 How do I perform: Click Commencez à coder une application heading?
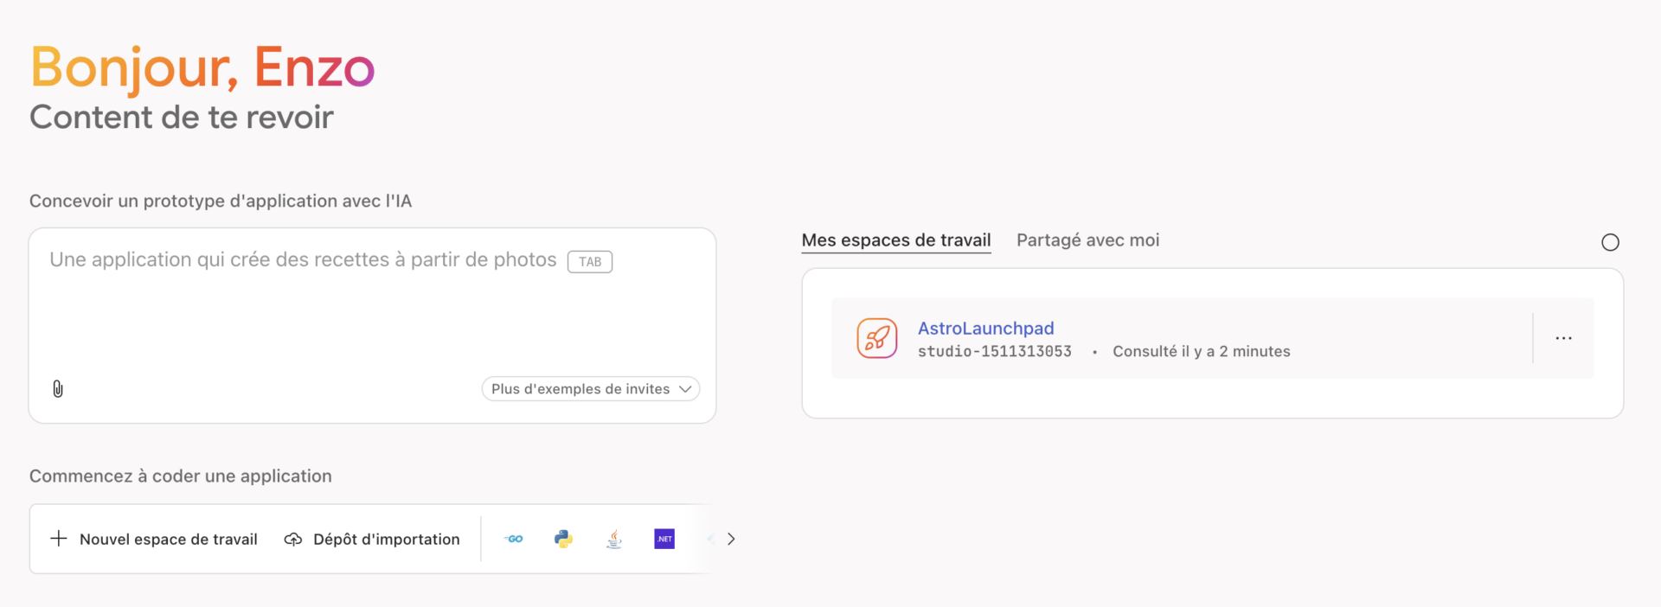point(181,476)
